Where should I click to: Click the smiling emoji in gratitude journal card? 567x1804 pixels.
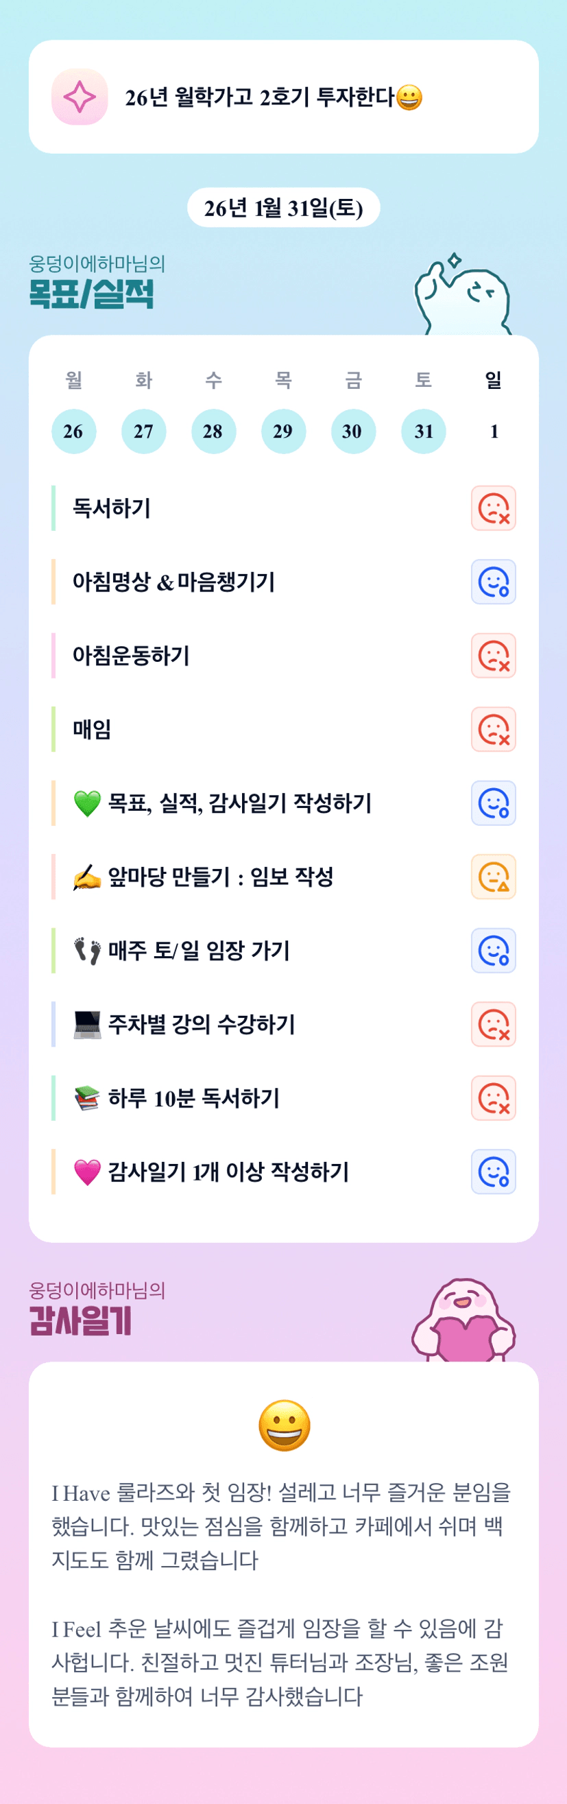pos(285,1425)
